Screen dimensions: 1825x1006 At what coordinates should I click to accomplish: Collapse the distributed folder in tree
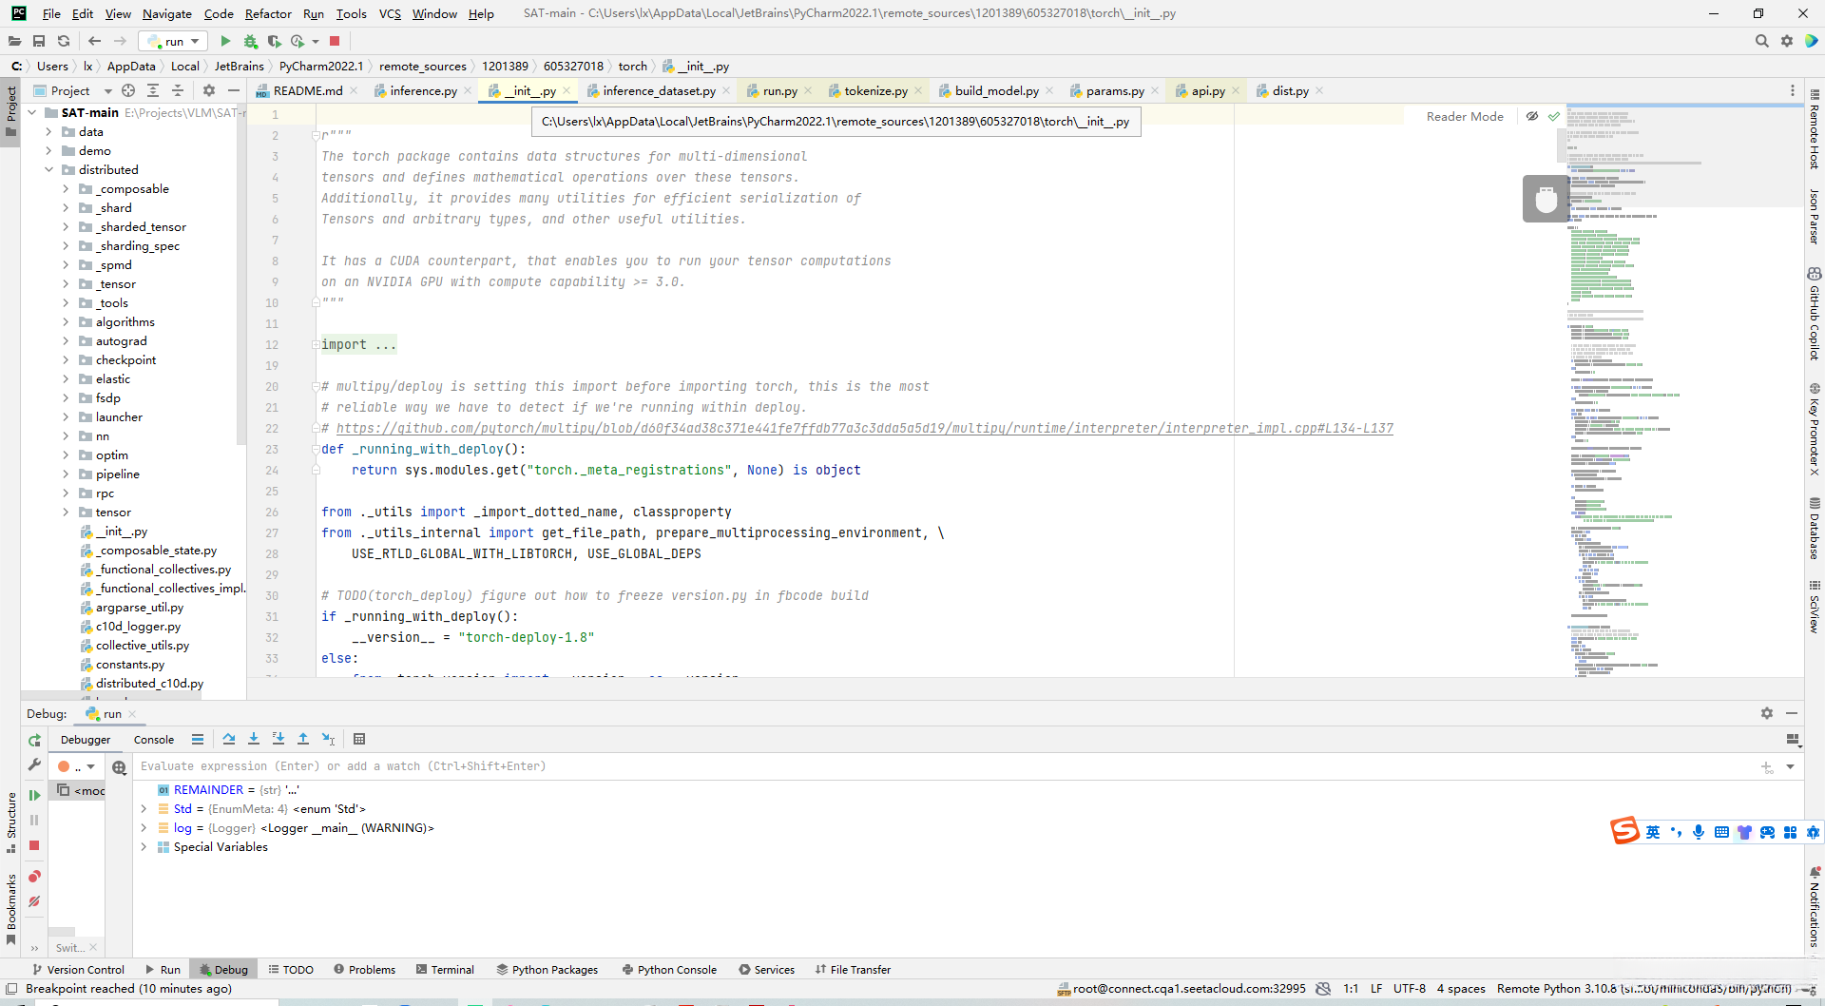click(48, 169)
